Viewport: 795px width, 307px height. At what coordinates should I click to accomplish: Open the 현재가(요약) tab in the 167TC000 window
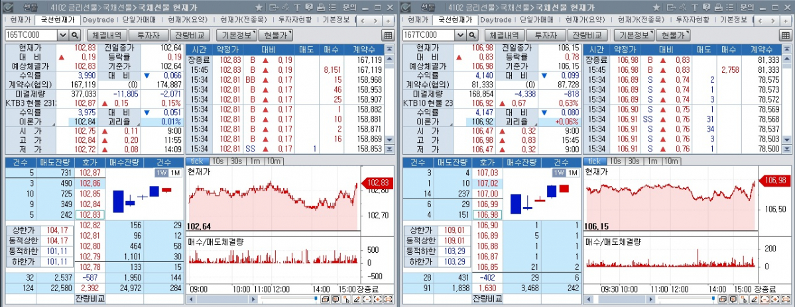click(x=585, y=21)
